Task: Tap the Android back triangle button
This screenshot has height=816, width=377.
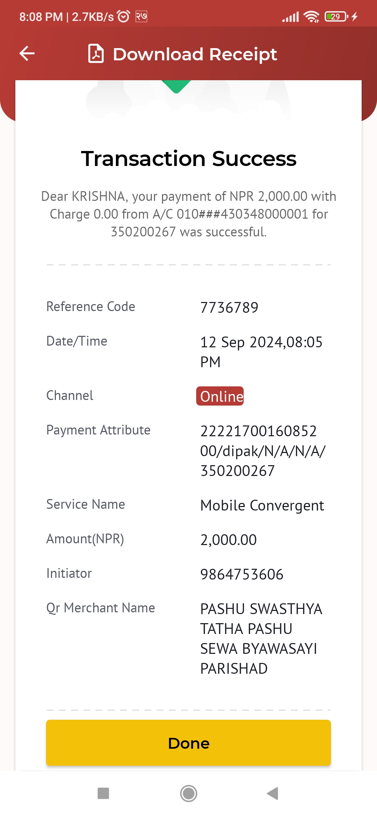Action: click(x=273, y=793)
